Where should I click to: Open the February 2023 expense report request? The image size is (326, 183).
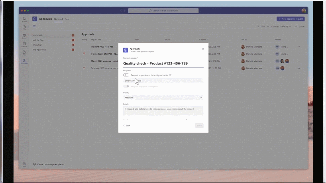[x=104, y=68]
